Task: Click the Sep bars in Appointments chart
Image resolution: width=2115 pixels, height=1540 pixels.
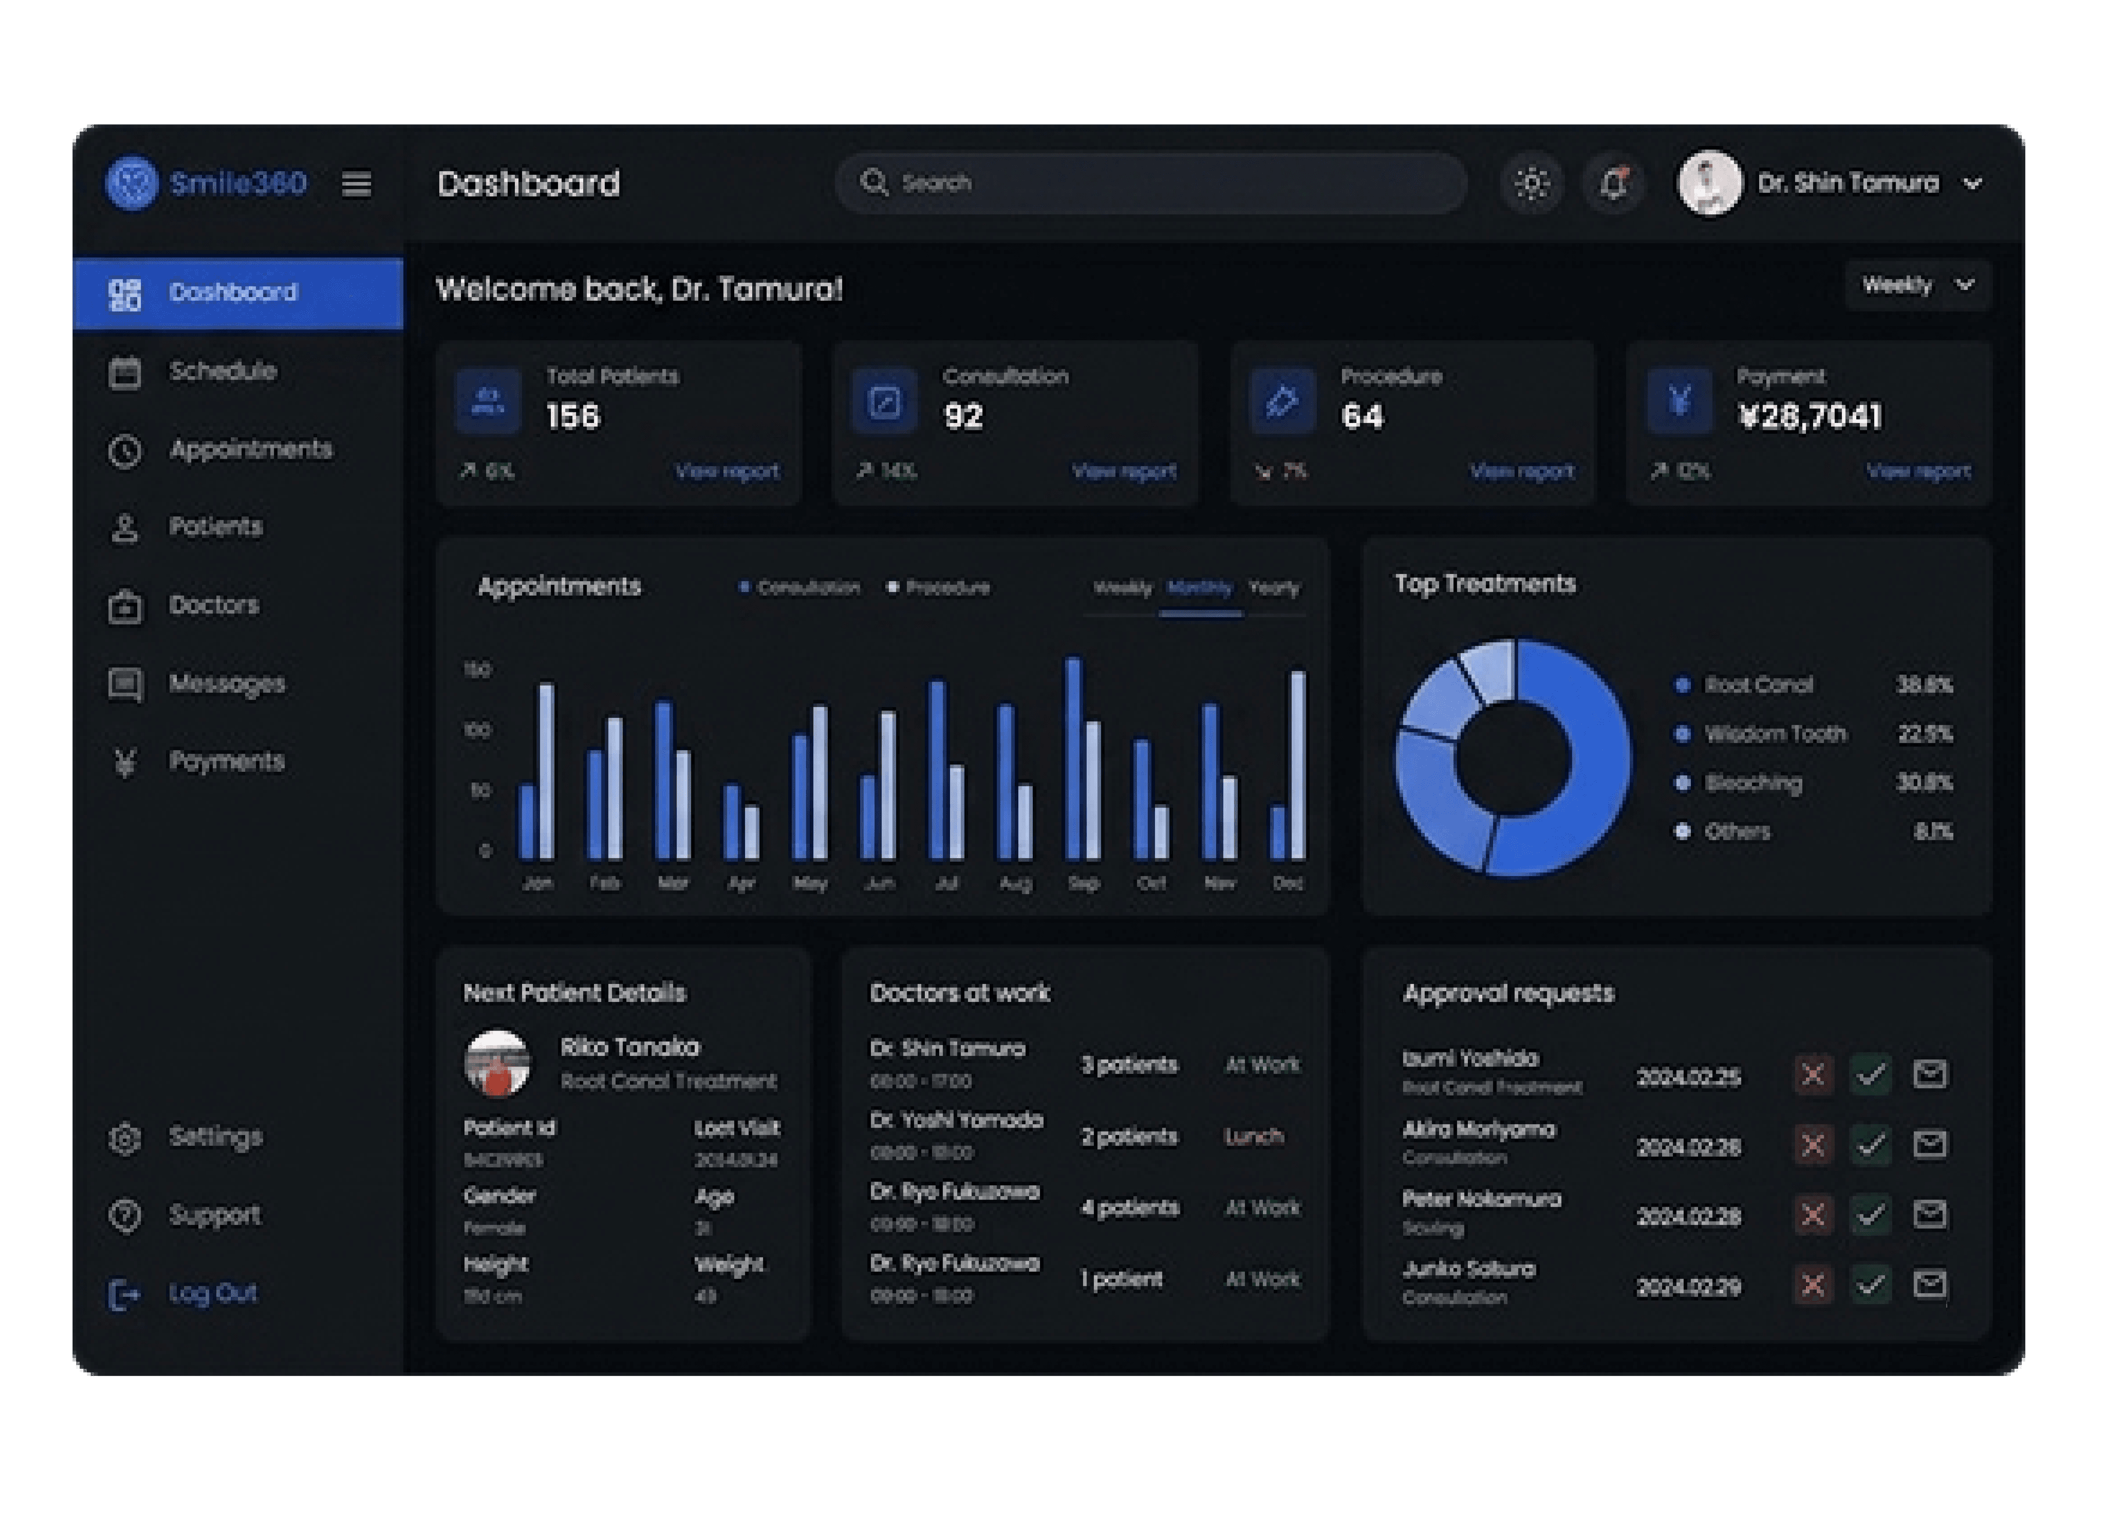Action: tap(1083, 760)
